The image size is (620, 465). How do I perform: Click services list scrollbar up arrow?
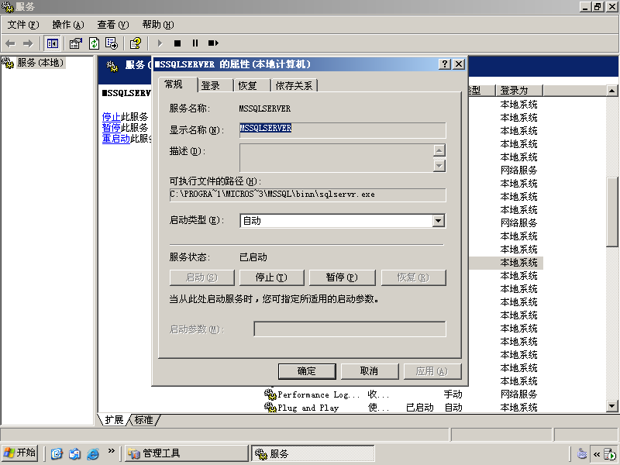click(x=611, y=91)
